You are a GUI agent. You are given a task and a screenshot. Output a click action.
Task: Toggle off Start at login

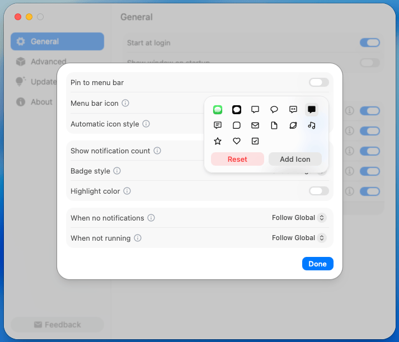point(370,43)
